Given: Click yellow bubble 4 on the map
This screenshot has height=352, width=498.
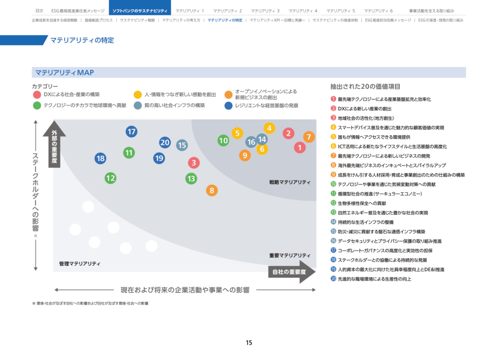Looking at the screenshot, I should tap(269, 128).
